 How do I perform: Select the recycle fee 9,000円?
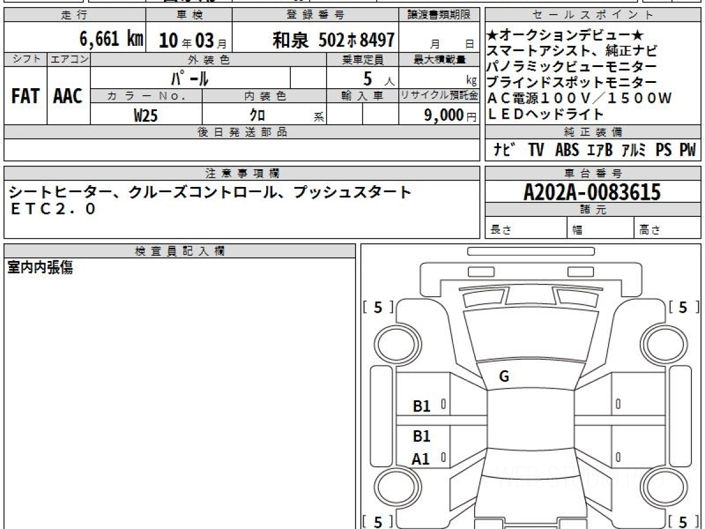point(450,115)
